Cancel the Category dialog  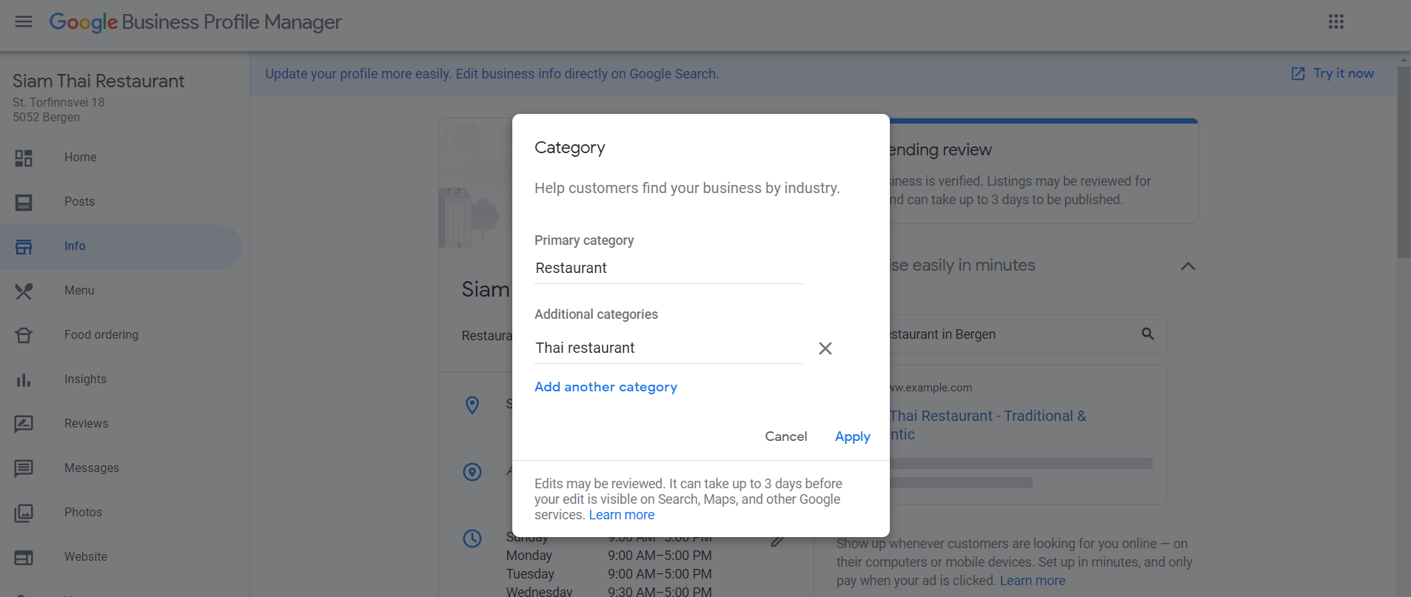785,436
